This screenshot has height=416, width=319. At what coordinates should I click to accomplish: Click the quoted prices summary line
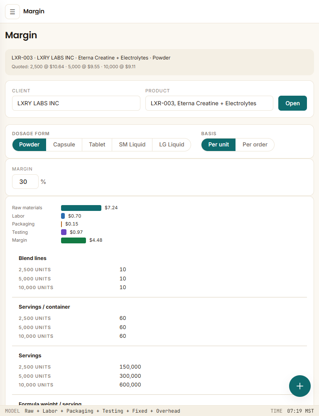coord(74,67)
